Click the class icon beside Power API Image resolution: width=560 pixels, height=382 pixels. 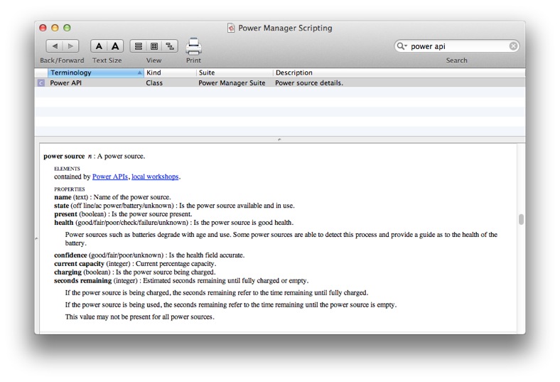[x=41, y=83]
